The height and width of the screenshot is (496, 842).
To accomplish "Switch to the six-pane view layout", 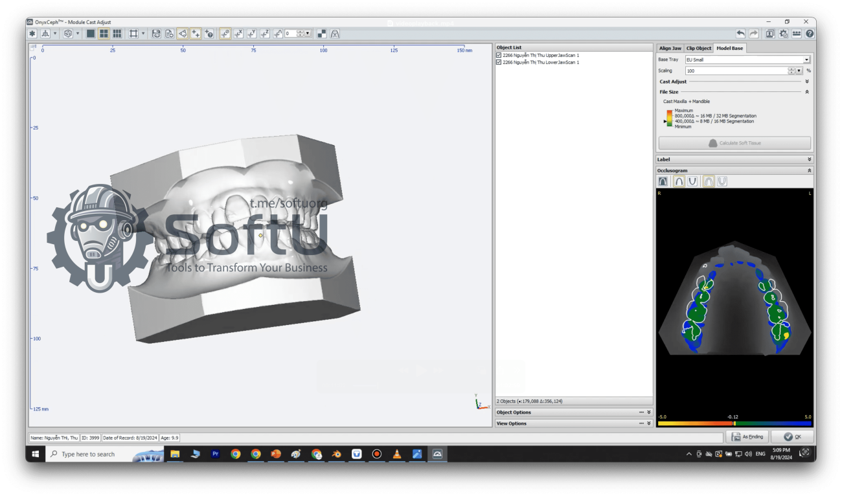I will (x=117, y=34).
